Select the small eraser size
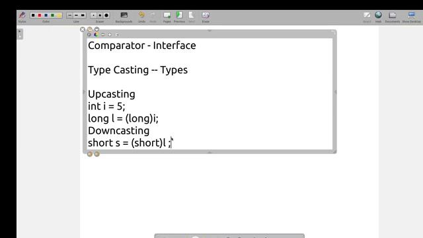 93,15
